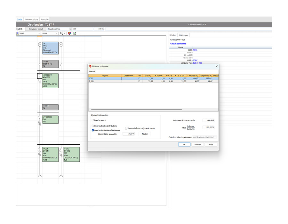Click the colorful cube icon in toolbar

click(x=69, y=33)
